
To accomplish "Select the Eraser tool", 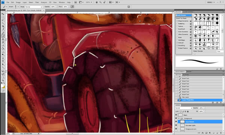I will click(x=3, y=46).
